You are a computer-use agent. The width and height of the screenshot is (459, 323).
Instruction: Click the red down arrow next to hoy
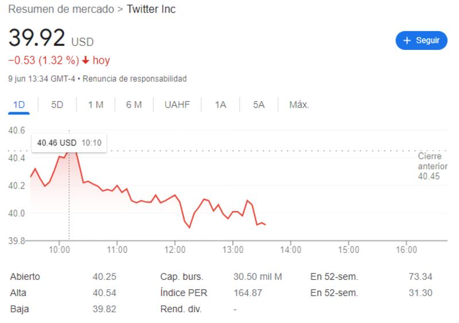point(85,60)
